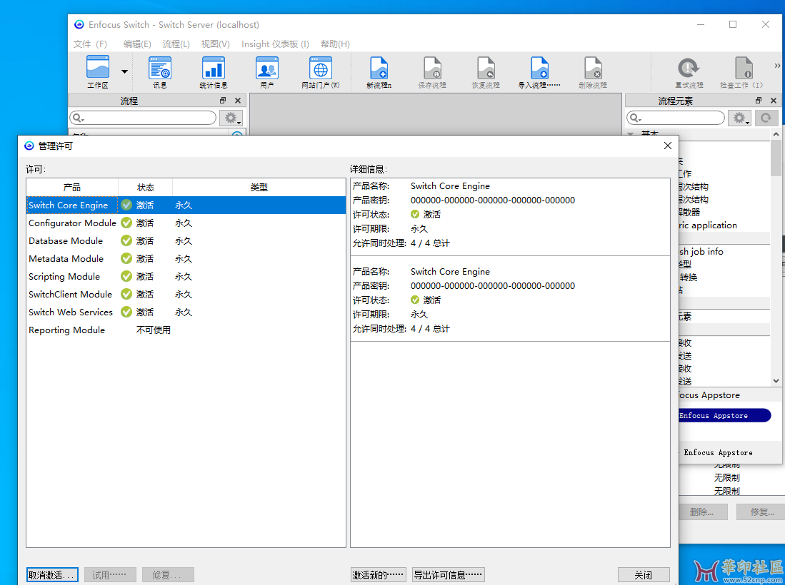The width and height of the screenshot is (785, 585).
Task: Select the Scripting Module row
Action: pyautogui.click(x=186, y=277)
